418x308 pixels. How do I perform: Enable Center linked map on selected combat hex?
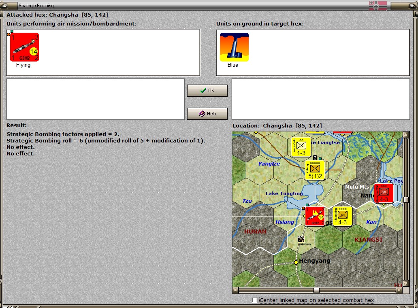click(x=255, y=300)
